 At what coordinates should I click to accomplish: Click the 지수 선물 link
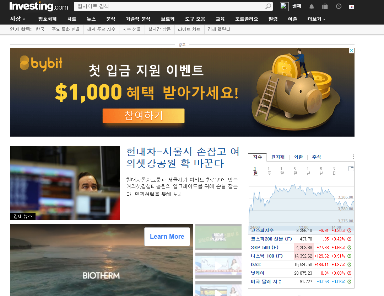(132, 30)
